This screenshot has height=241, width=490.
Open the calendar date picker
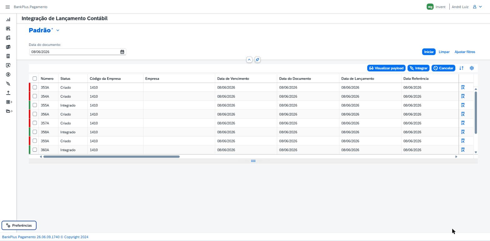click(x=122, y=52)
